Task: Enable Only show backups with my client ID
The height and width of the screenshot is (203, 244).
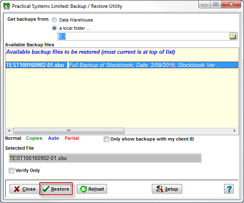Action: point(106,139)
